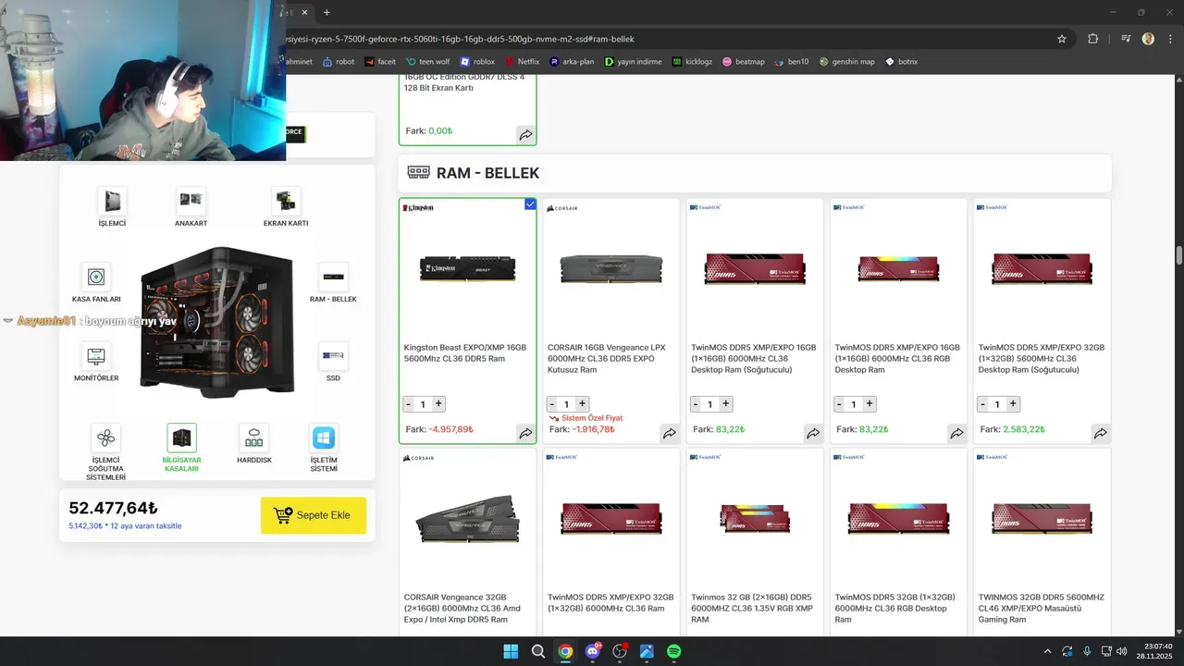Open the beatmap bookmark

(744, 62)
